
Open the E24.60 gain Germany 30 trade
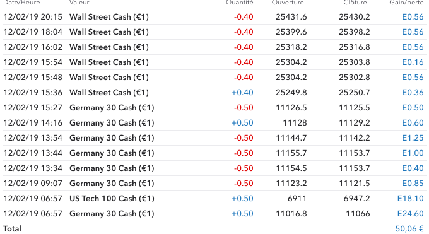(214, 213)
